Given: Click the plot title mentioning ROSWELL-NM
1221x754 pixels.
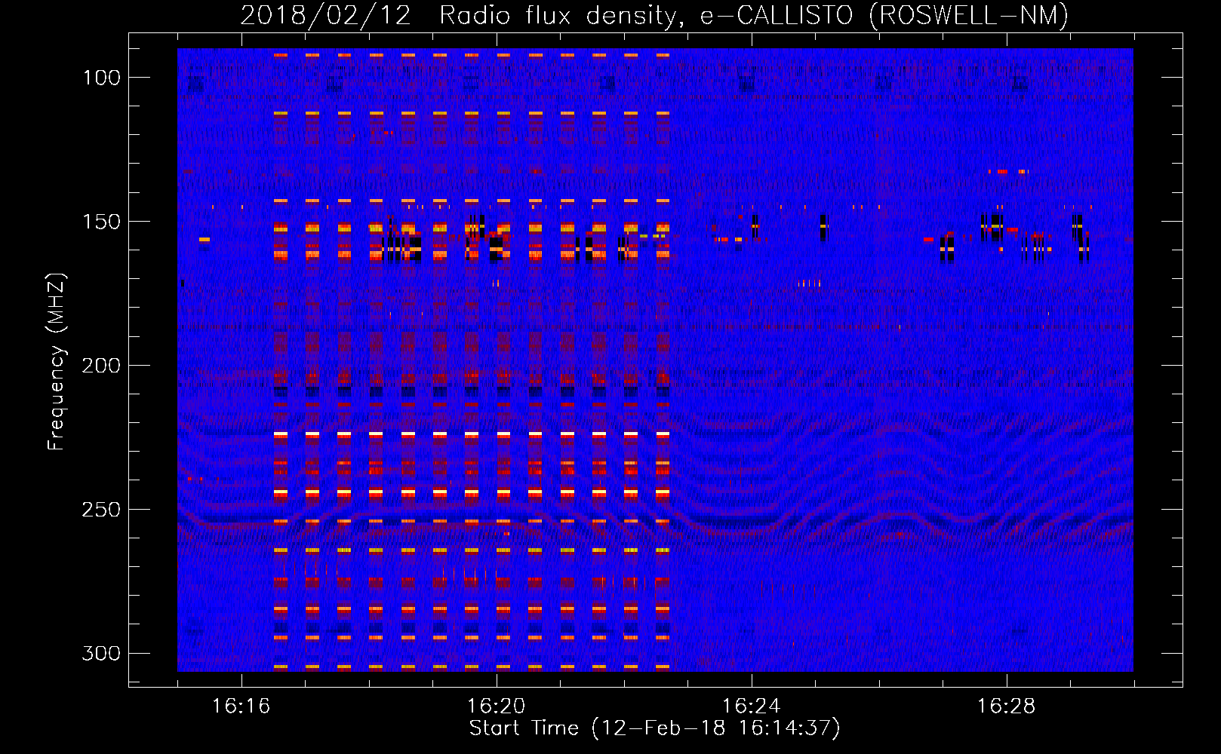Looking at the screenshot, I should 654,15.
